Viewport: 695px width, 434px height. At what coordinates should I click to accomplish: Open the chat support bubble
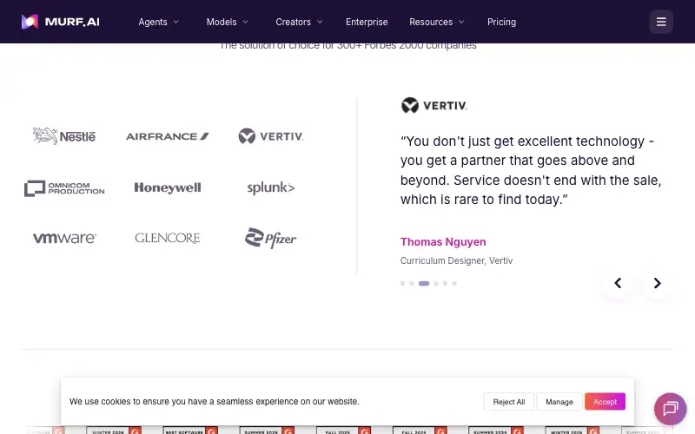point(670,409)
